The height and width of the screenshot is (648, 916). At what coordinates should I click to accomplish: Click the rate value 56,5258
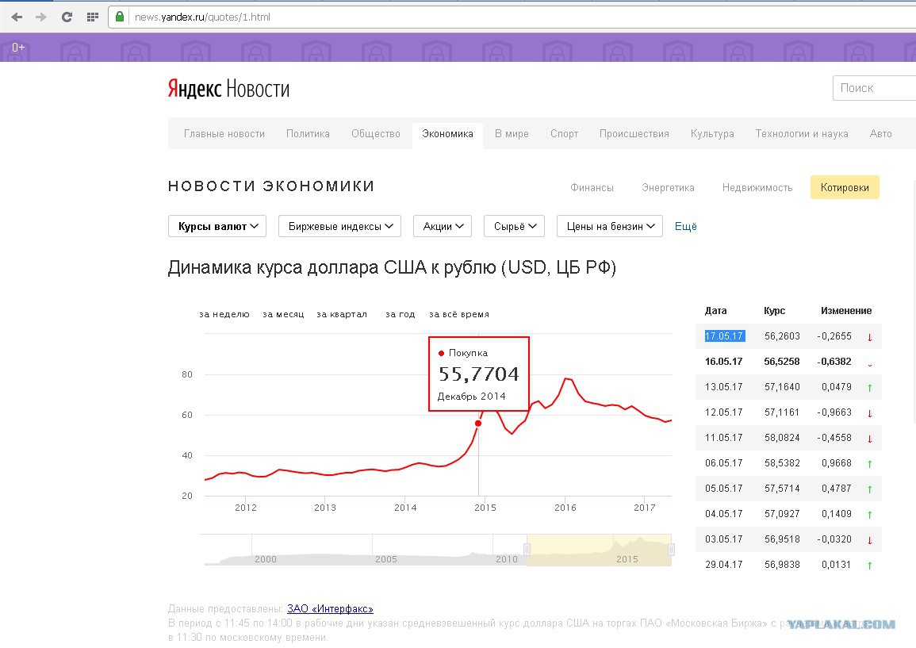pos(782,362)
